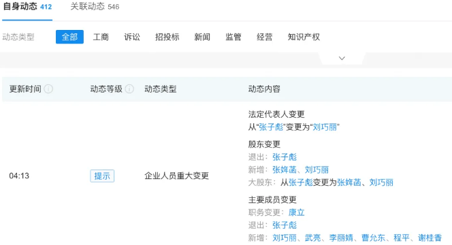Open 张姩菡 in 大股东 line

click(349, 182)
